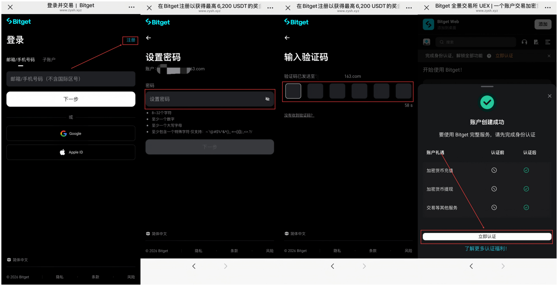The height and width of the screenshot is (286, 558).
Task: Close the Bitget 全景交易所 browser page
Action: click(x=427, y=8)
